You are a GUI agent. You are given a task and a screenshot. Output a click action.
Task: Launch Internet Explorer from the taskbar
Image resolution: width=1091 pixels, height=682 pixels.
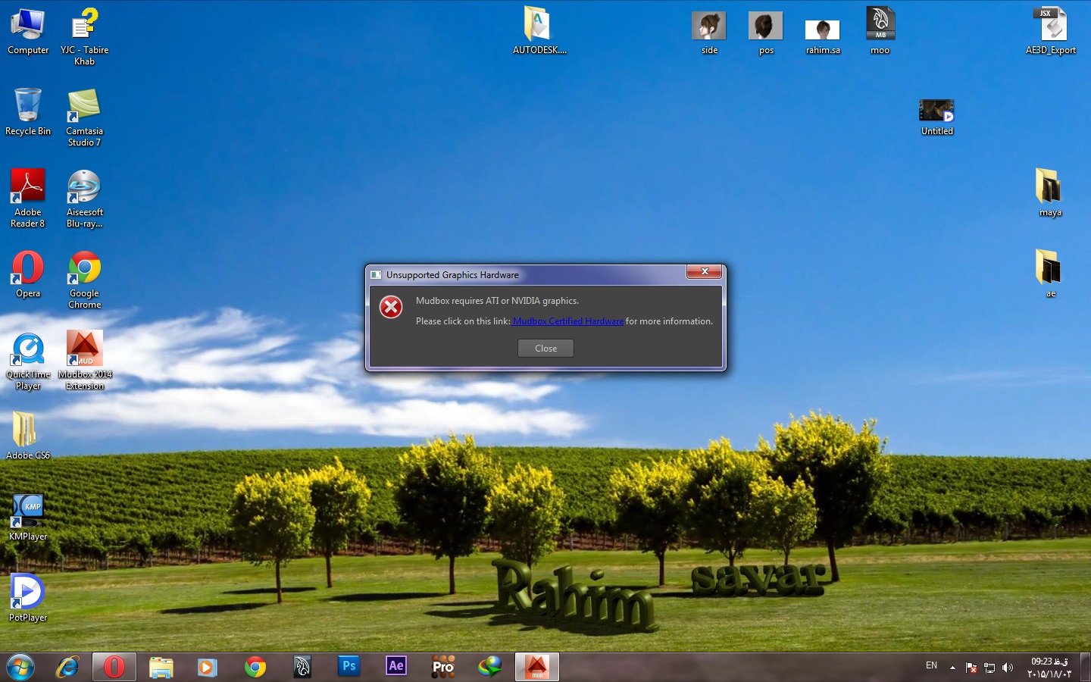[67, 667]
